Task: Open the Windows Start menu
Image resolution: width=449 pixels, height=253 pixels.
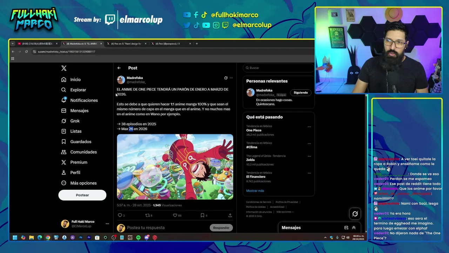Action: point(15,238)
